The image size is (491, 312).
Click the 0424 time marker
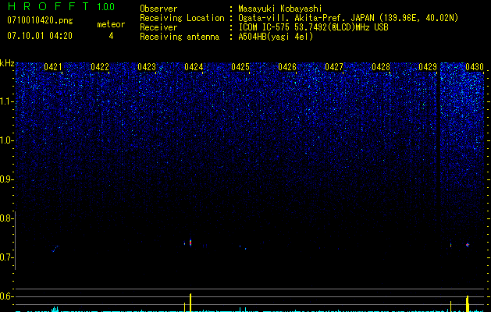(x=194, y=67)
